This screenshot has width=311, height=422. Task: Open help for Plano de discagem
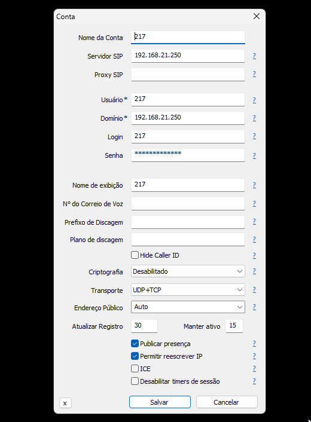[x=254, y=240]
